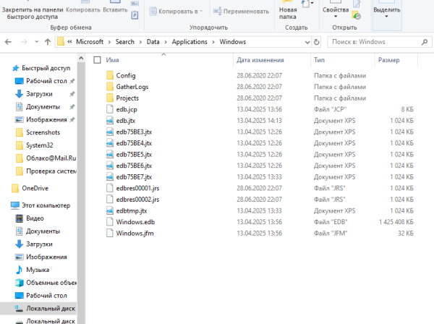Open OneDrive in navigation pane

(35, 189)
